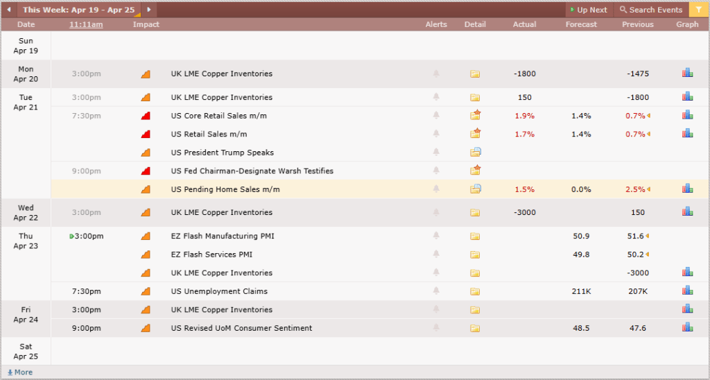This screenshot has width=710, height=380.
Task: Click impact icon for EZ Flash Manufacturing PMI
Action: coord(146,236)
